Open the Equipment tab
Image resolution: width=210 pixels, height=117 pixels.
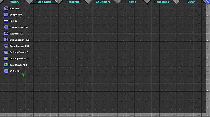point(103,2)
